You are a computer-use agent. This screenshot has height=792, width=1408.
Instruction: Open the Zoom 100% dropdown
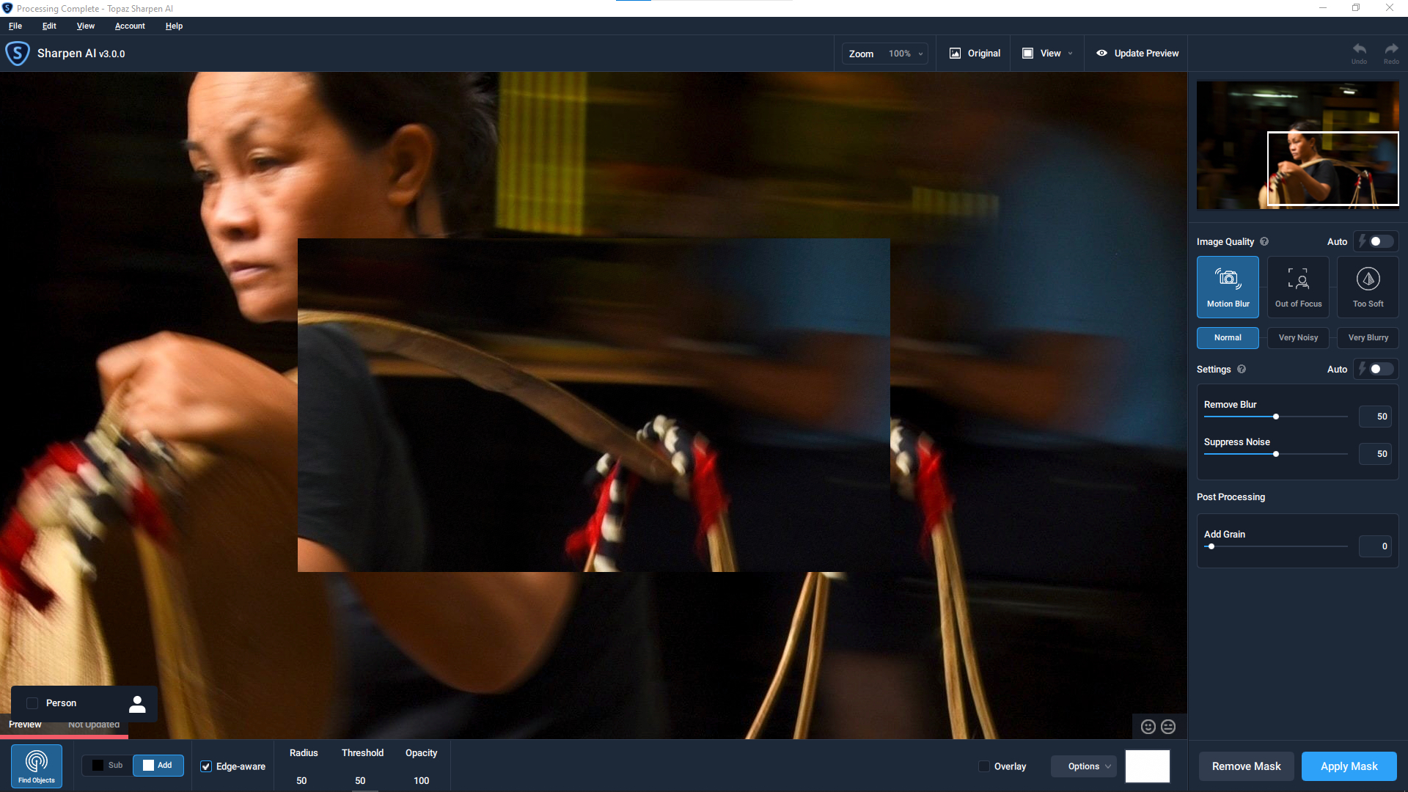coord(906,54)
